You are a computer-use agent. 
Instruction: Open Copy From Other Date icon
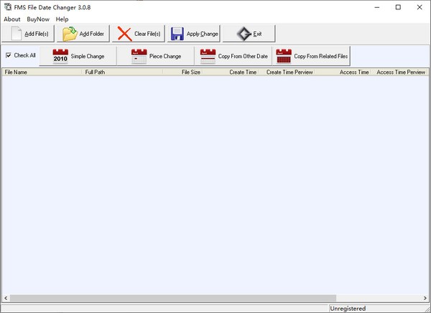coord(208,55)
